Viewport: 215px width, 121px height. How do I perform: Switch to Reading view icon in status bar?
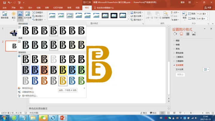[x=174, y=113]
